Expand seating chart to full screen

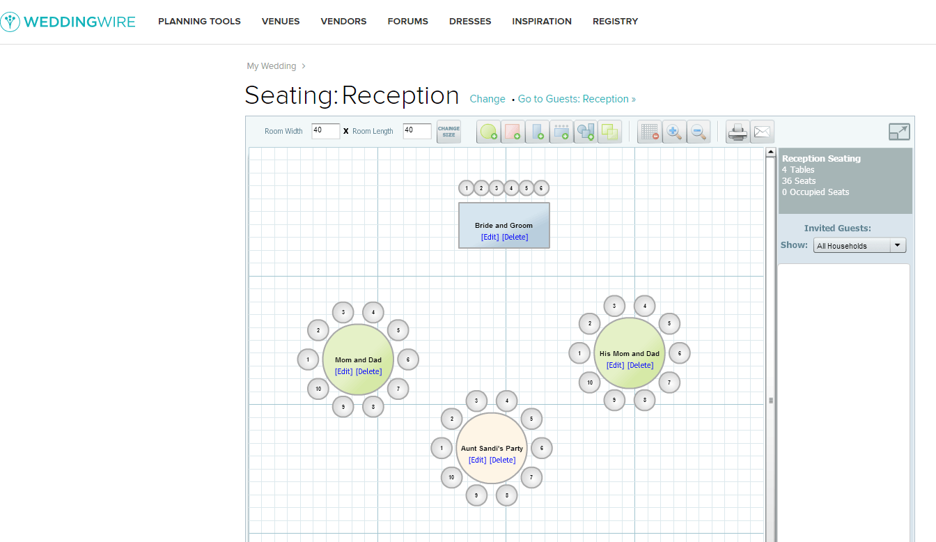tap(899, 132)
